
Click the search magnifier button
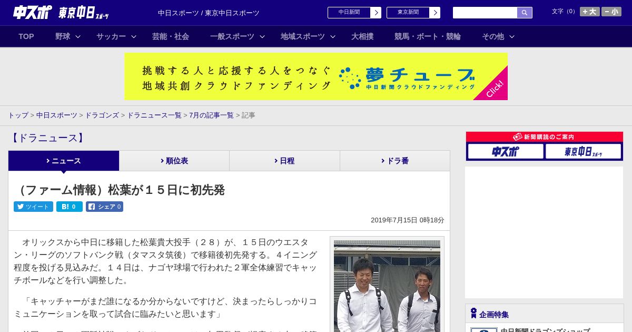pos(525,13)
